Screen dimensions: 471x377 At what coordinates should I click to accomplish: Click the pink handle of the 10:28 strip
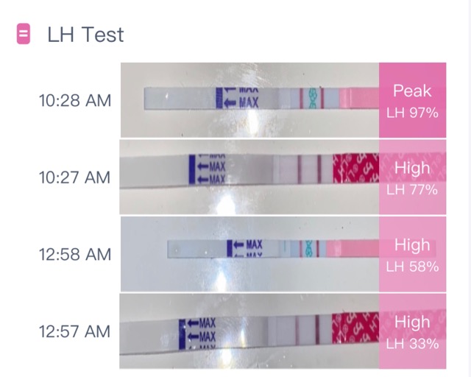tap(359, 98)
